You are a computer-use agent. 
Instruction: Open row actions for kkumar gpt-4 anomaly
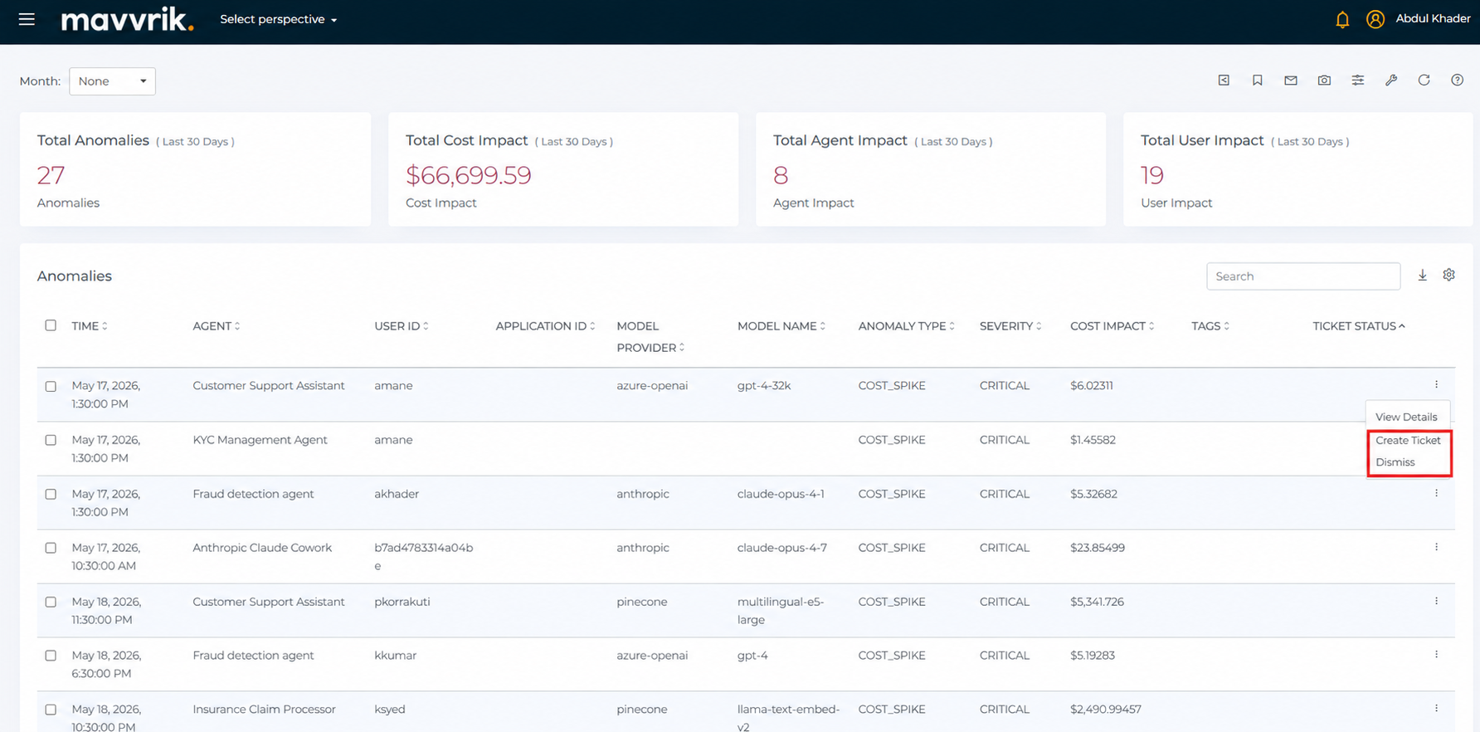[1436, 655]
